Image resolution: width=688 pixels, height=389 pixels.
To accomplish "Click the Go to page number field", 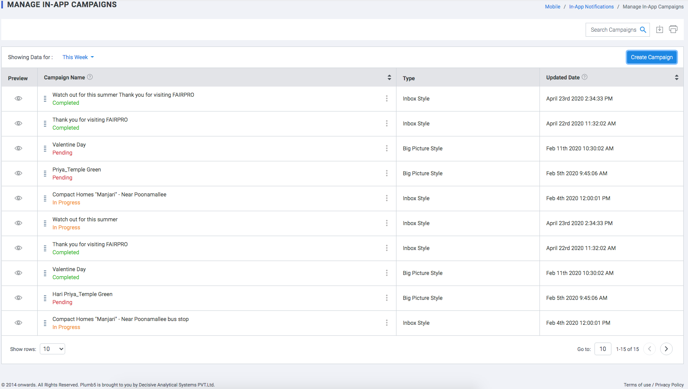I will click(x=603, y=349).
